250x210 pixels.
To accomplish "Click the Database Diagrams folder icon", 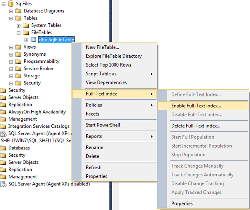I will click(x=18, y=11).
